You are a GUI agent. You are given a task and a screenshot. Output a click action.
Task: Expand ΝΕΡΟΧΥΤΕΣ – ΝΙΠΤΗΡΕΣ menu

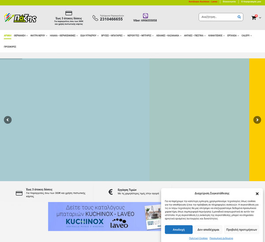click(140, 36)
